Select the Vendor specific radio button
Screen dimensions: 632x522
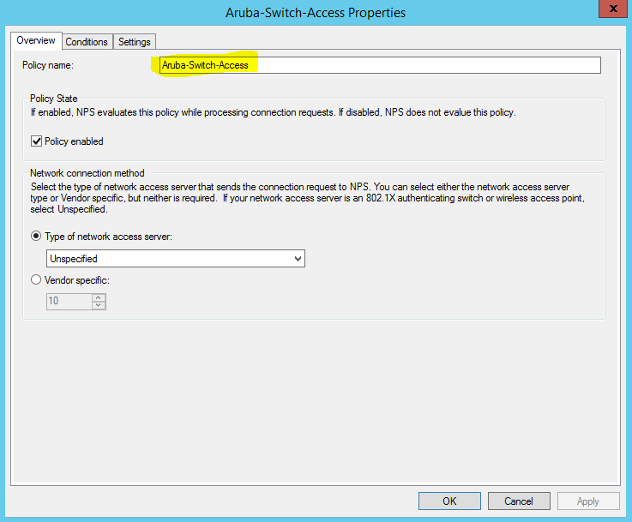coord(36,279)
